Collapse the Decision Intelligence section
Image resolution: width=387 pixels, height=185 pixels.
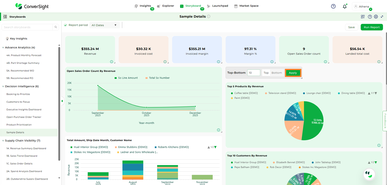[3, 86]
